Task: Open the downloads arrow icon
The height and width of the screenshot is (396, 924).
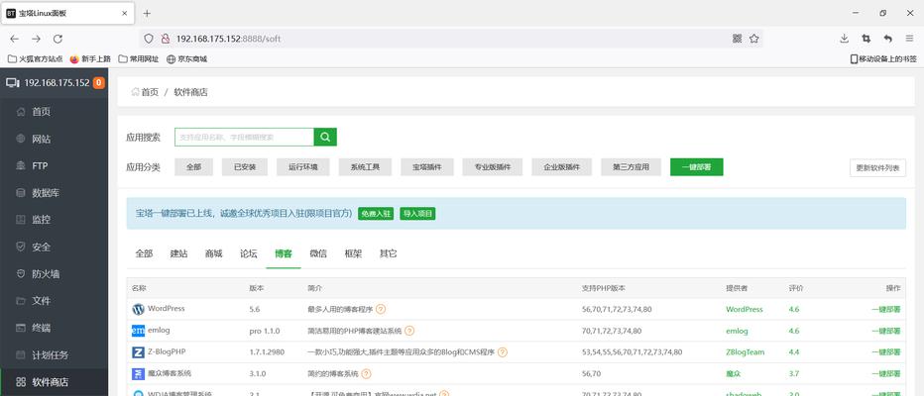Action: click(844, 39)
